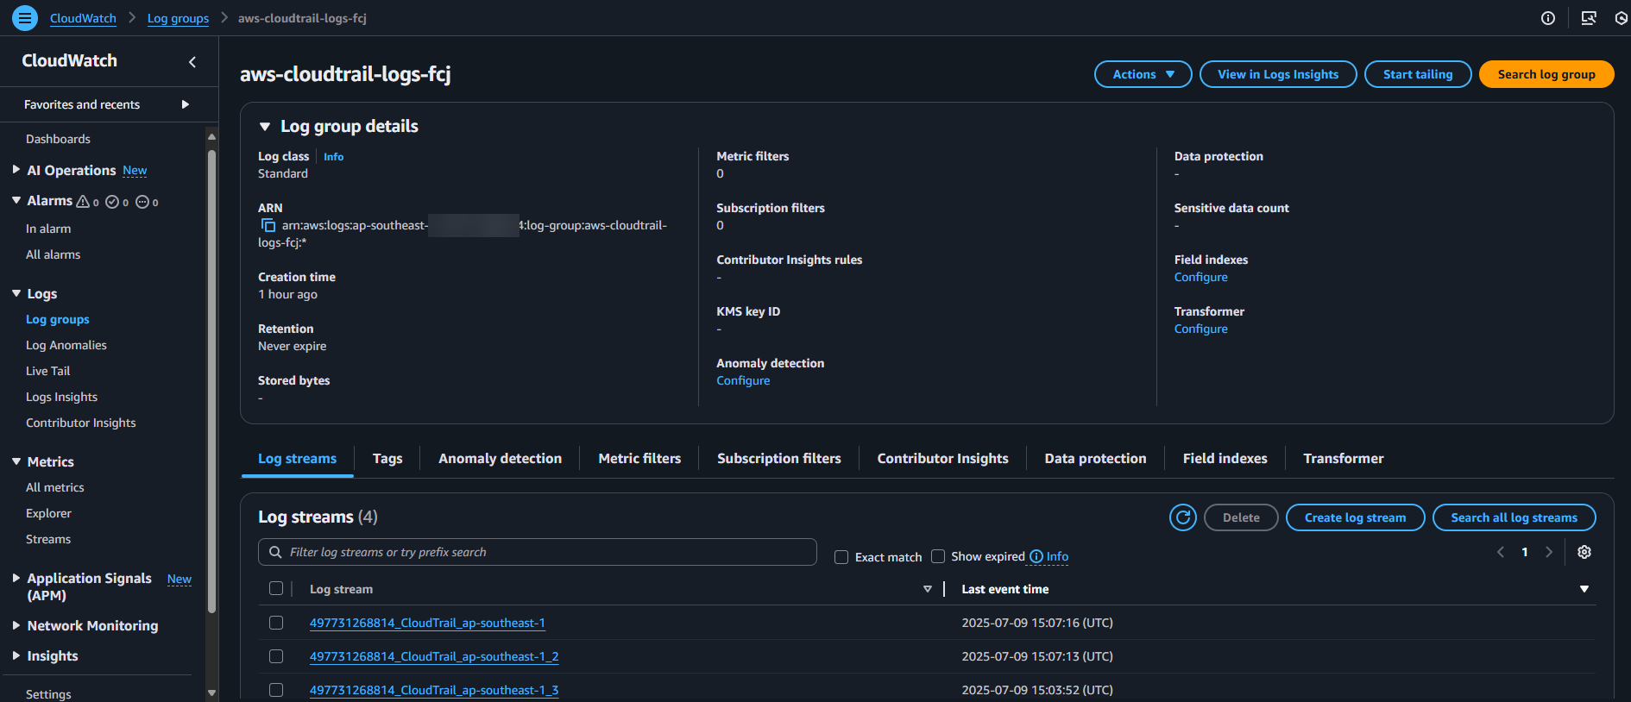The height and width of the screenshot is (702, 1631).
Task: Click the Info icon next to Show expired
Action: [x=1036, y=556]
